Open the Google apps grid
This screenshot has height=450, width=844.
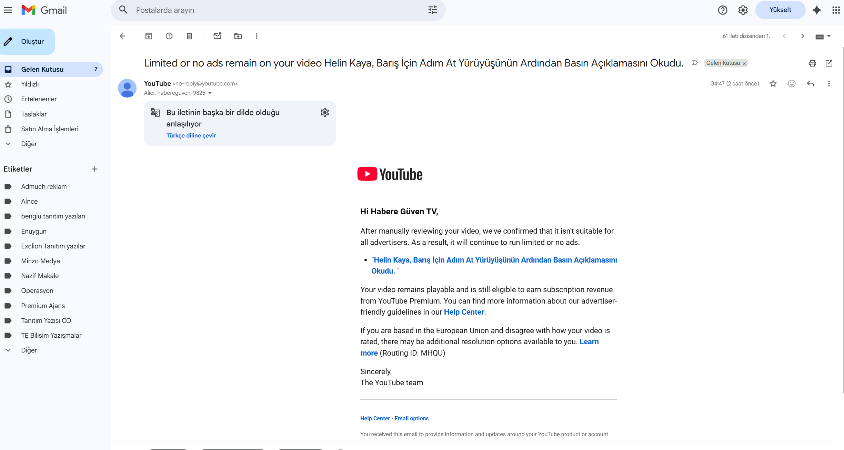pyautogui.click(x=836, y=10)
